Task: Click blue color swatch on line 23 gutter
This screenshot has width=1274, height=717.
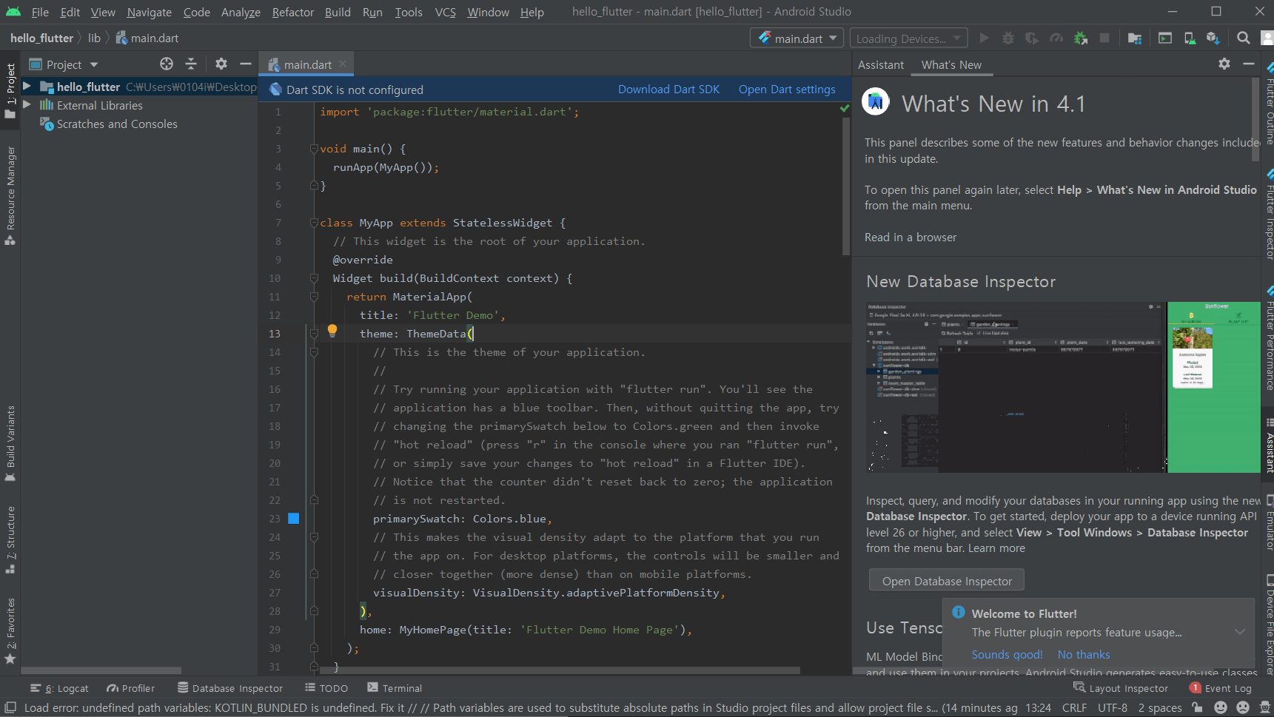Action: point(293,518)
